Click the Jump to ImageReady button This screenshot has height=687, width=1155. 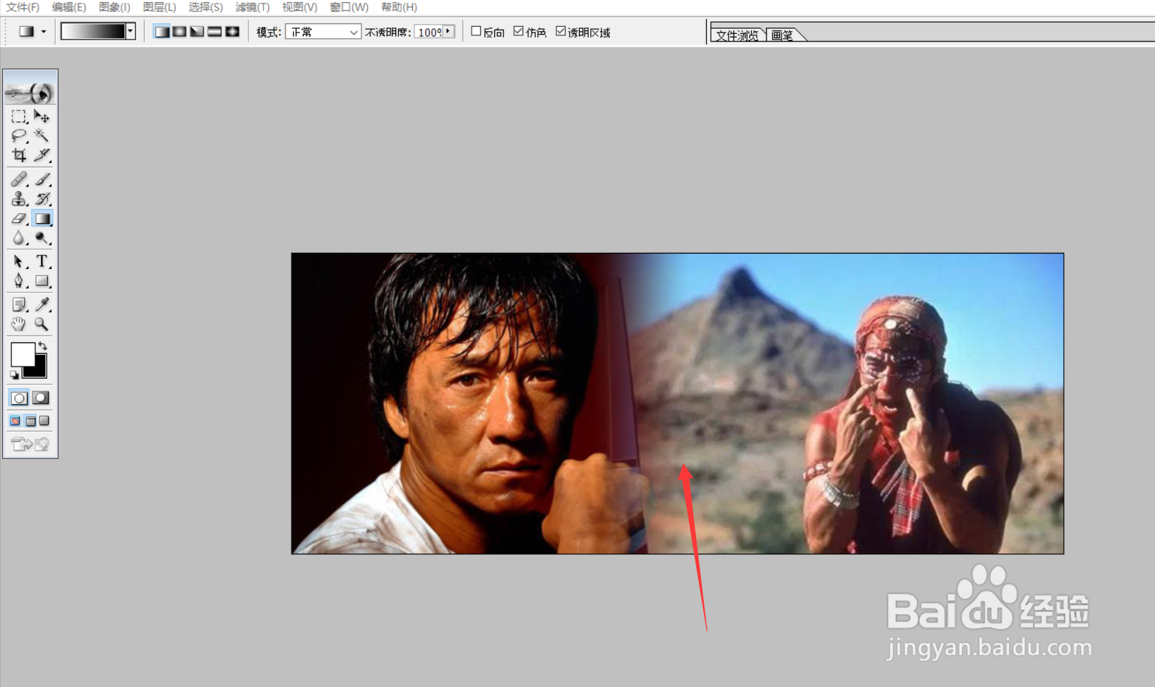[x=30, y=444]
